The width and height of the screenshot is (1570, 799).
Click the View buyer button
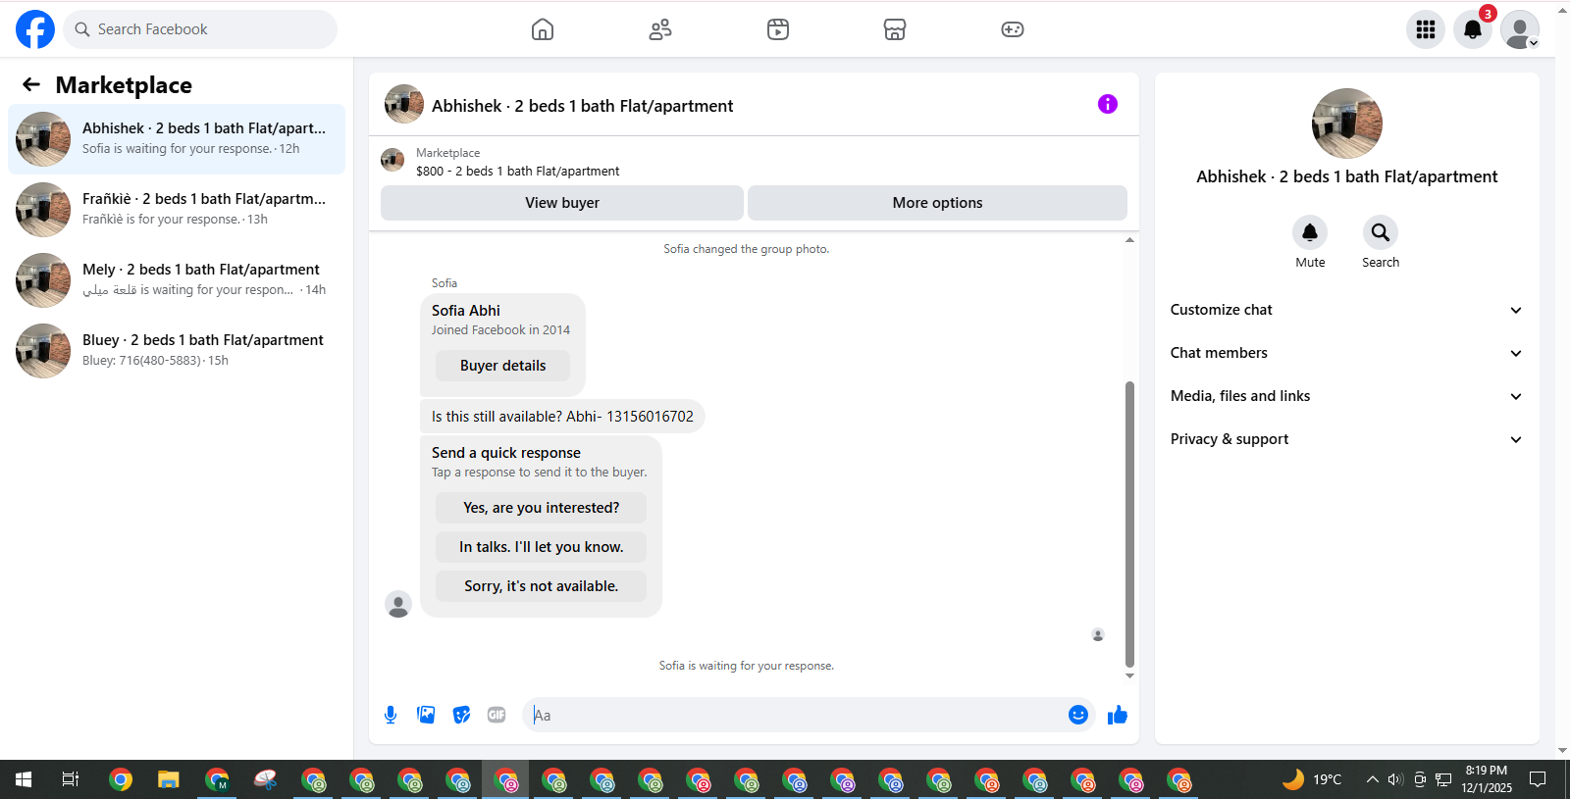point(562,203)
